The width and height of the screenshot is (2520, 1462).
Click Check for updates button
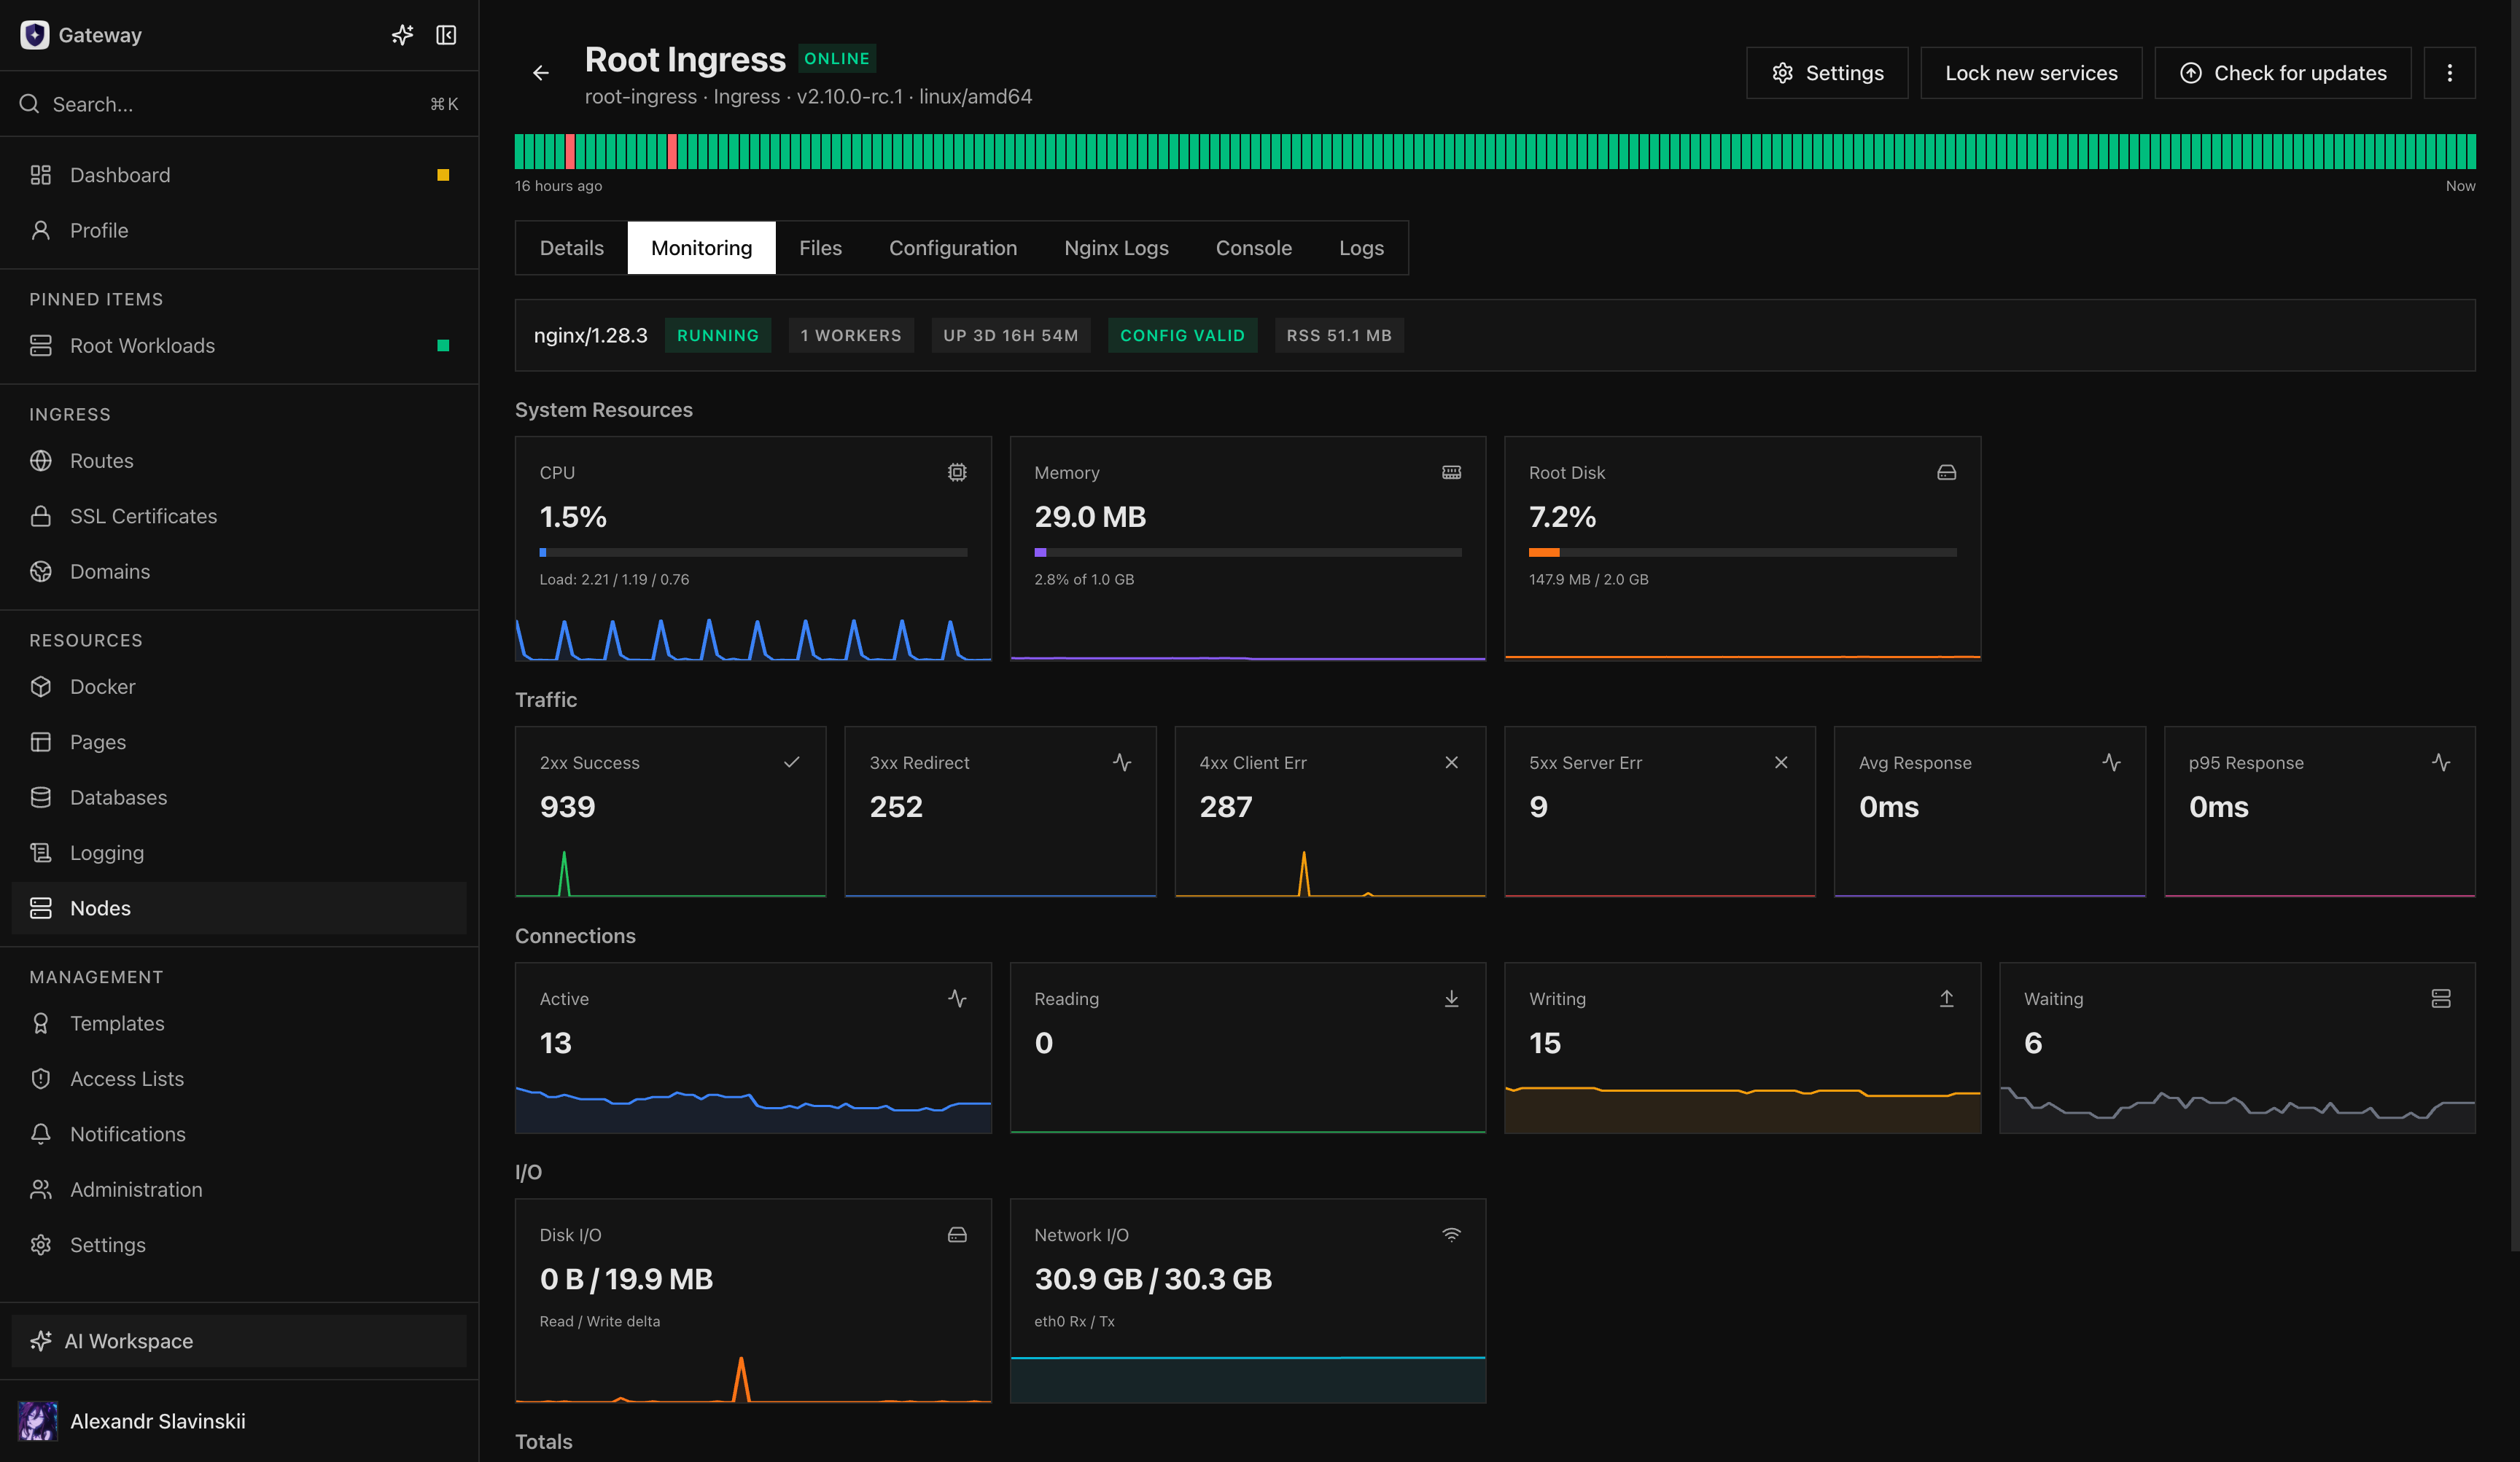click(2282, 73)
